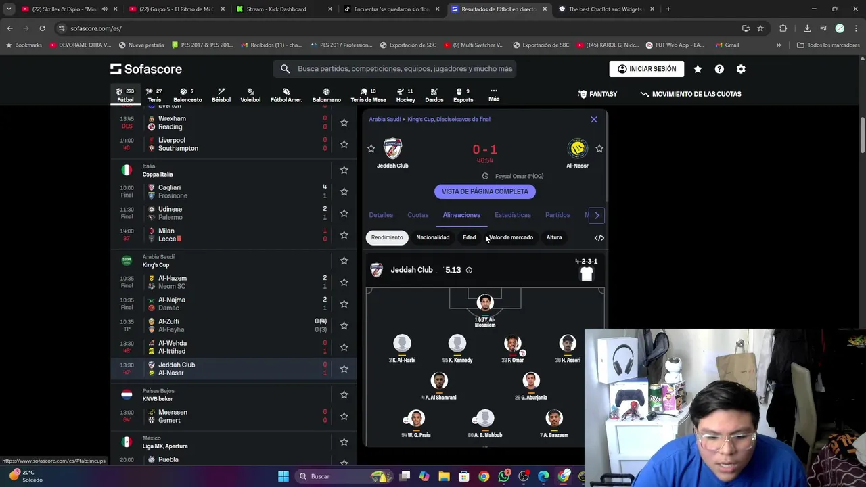This screenshot has height=487, width=866.
Task: Star the Arabia Saudí King's Cup league
Action: (x=344, y=260)
